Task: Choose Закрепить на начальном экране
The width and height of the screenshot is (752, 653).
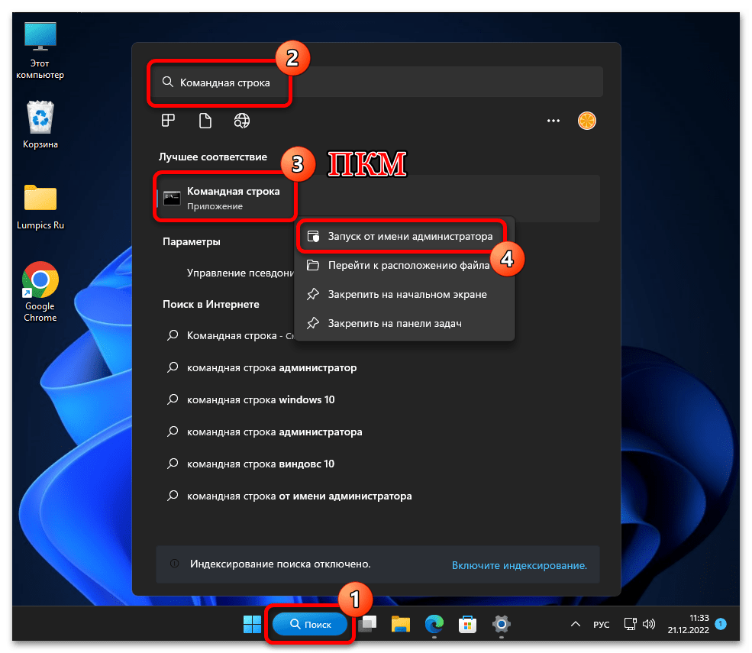Action: point(404,294)
